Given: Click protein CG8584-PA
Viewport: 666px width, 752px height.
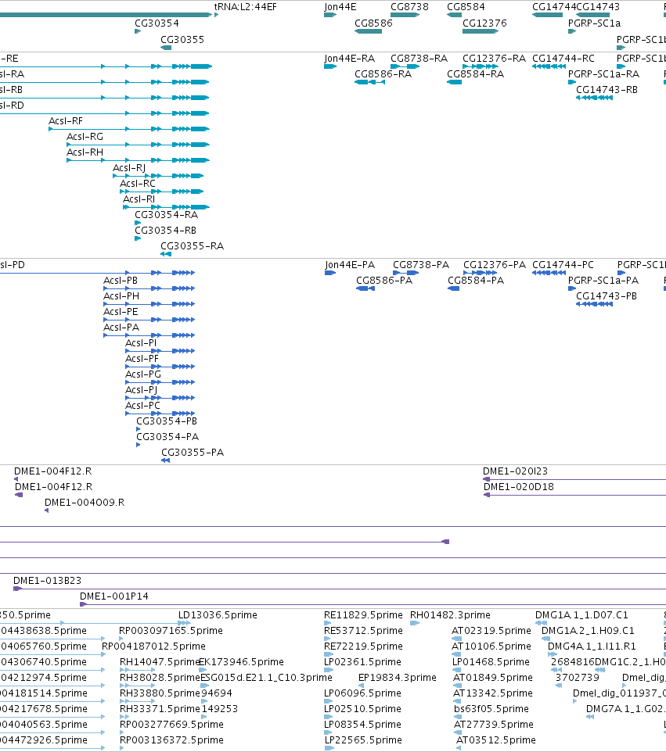Looking at the screenshot, I should click(476, 281).
